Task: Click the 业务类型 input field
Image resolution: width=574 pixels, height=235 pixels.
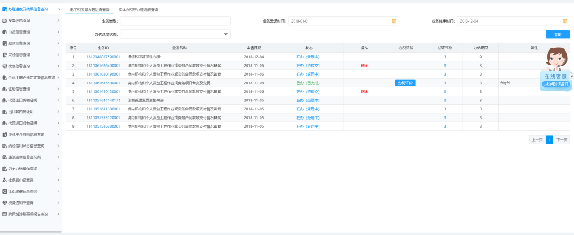Action: point(175,21)
